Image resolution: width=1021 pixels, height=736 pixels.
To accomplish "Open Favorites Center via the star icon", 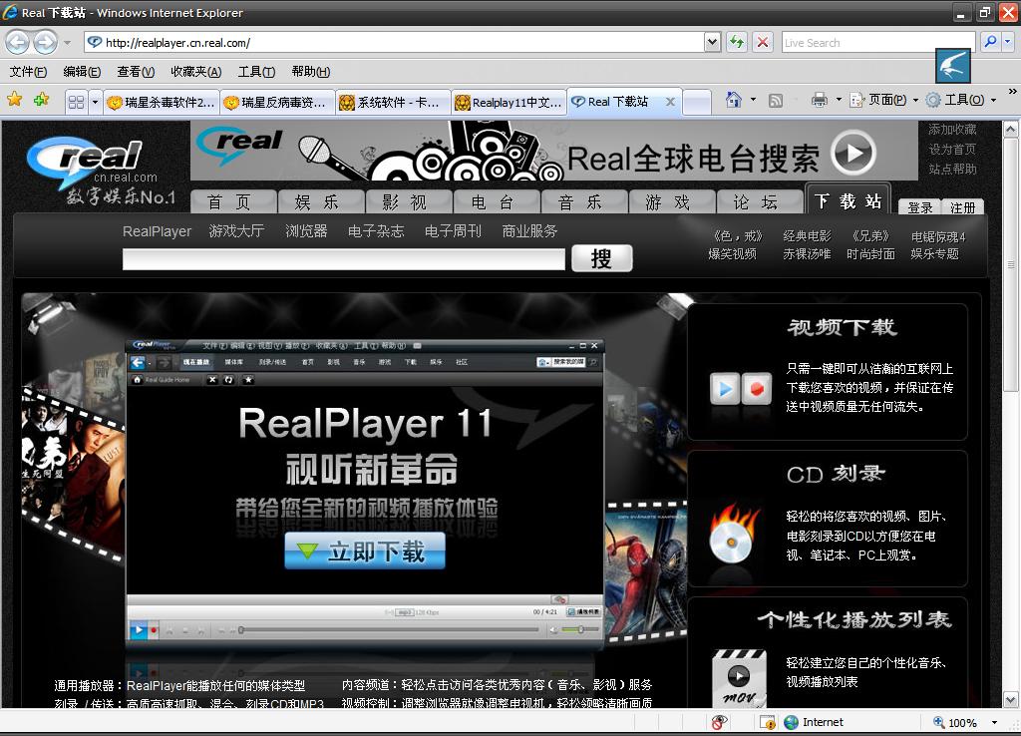I will tap(14, 100).
